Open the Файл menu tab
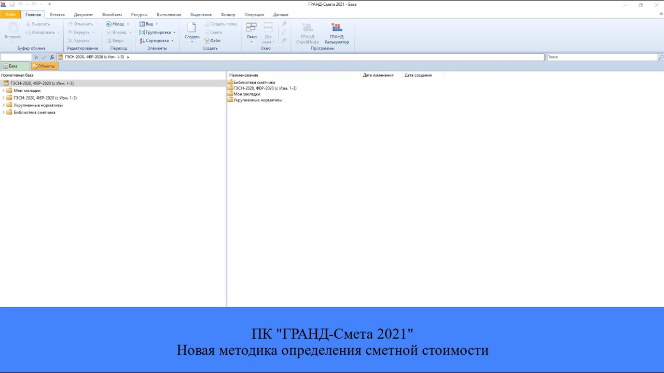Image resolution: width=664 pixels, height=373 pixels. coord(10,15)
